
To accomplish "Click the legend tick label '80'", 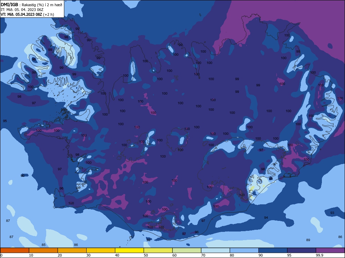I will pyautogui.click(x=232, y=255).
